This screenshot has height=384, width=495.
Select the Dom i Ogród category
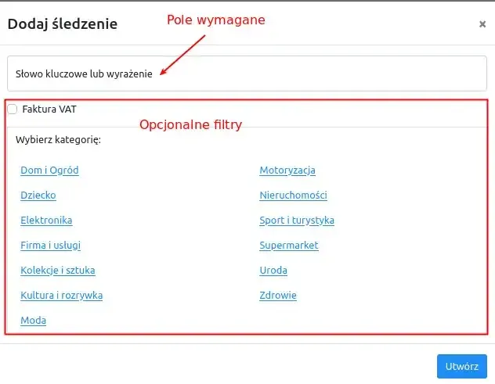coord(49,170)
